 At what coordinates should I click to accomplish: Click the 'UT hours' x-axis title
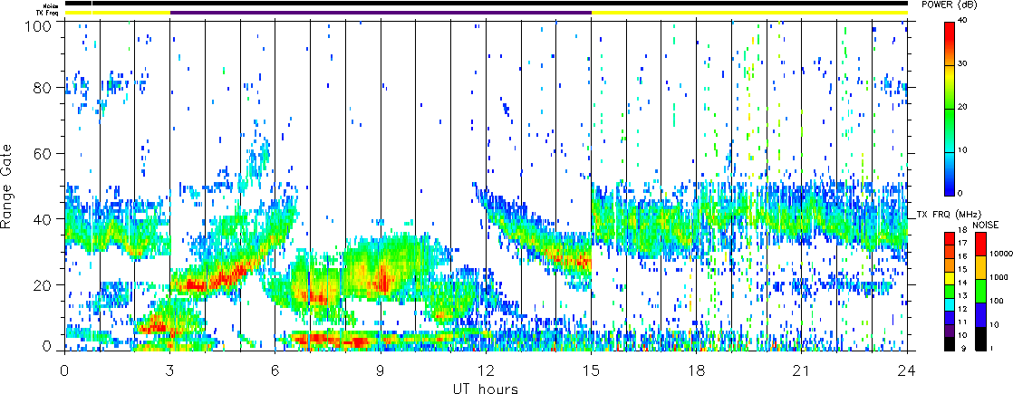(486, 388)
